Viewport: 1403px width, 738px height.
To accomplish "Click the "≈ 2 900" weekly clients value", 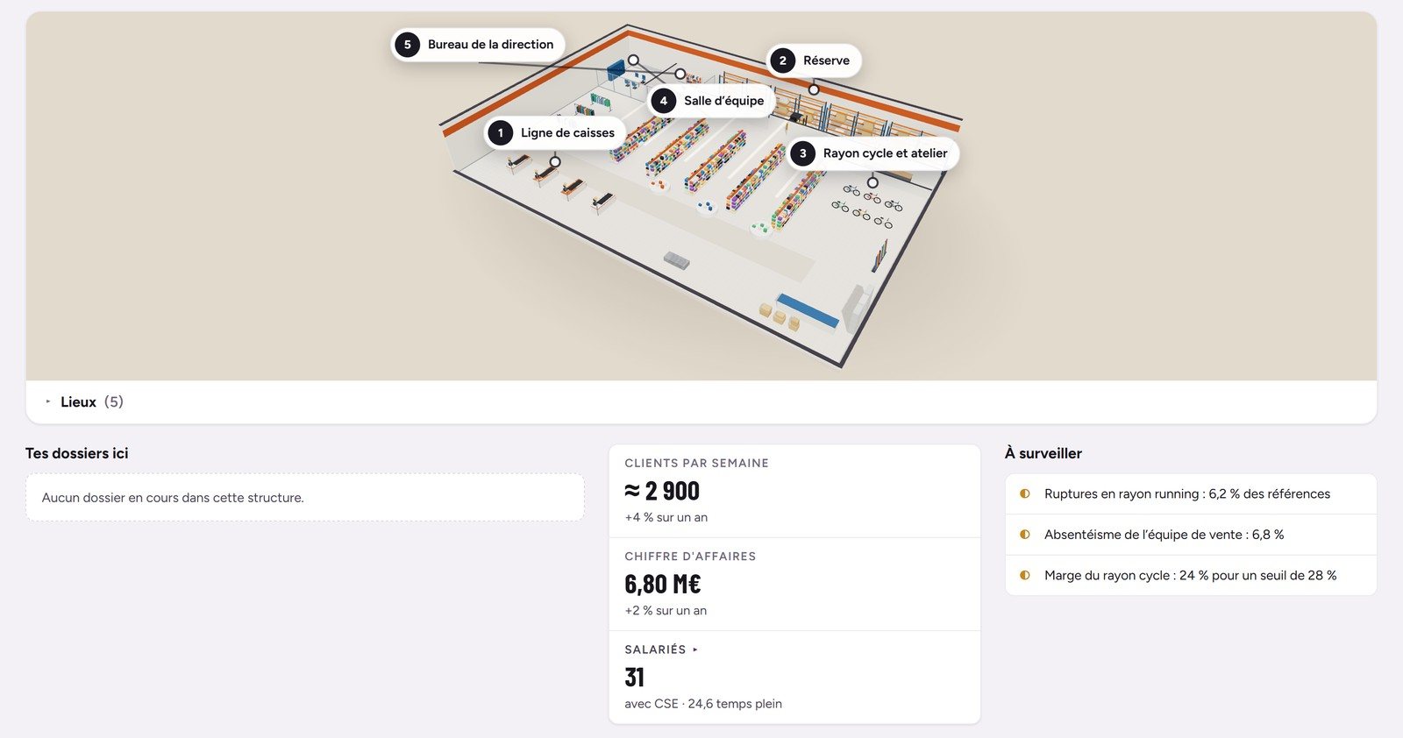I will pyautogui.click(x=662, y=491).
